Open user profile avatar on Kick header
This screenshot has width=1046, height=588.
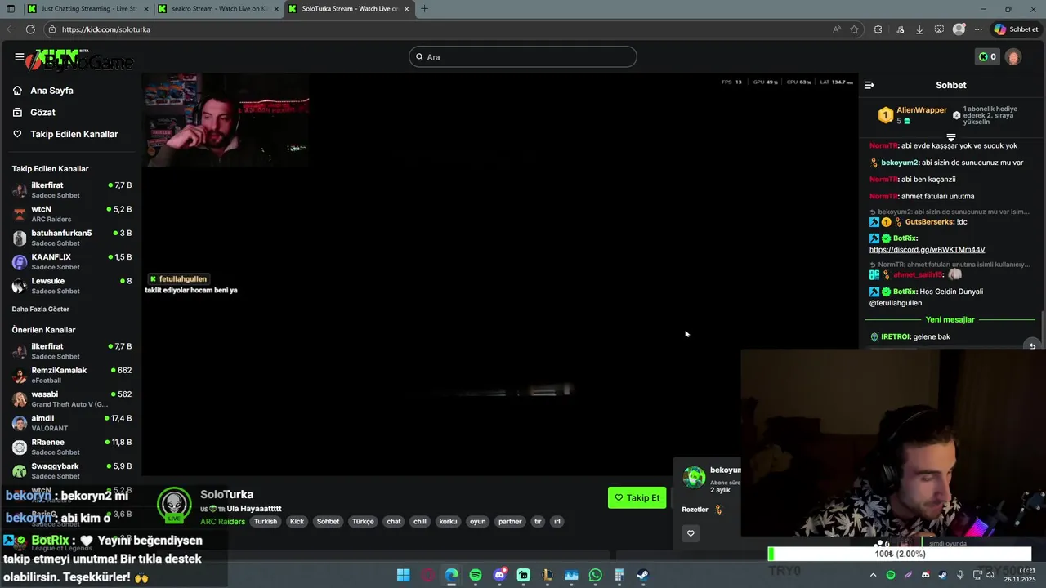click(1013, 57)
